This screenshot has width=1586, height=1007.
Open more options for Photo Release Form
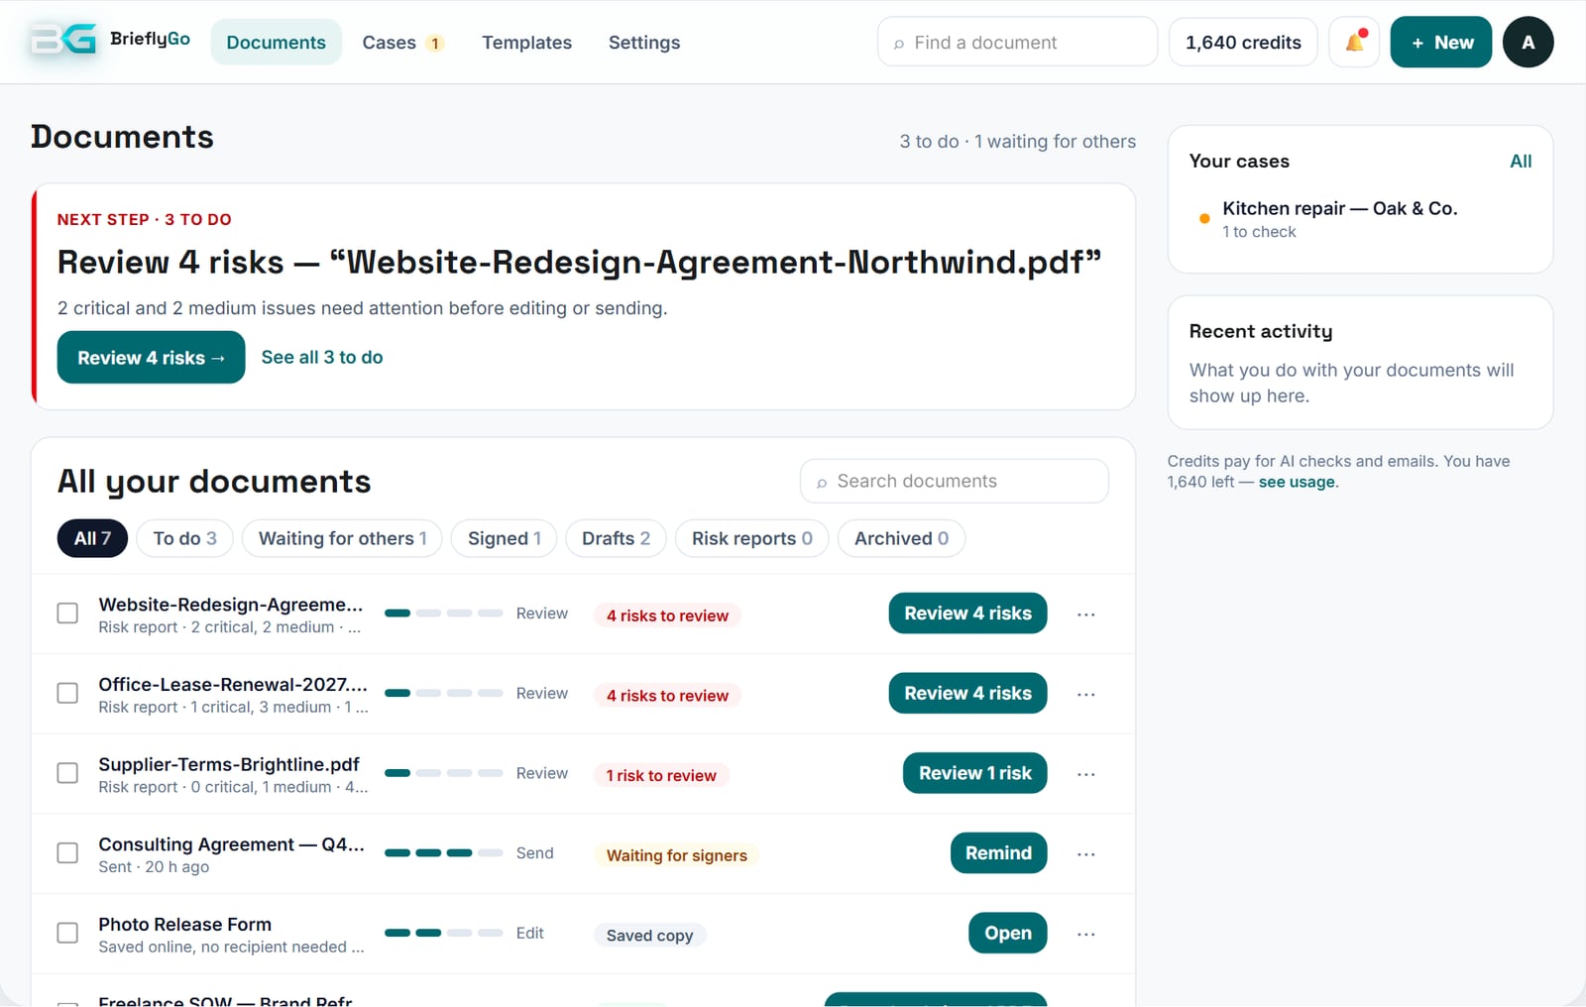tap(1086, 934)
